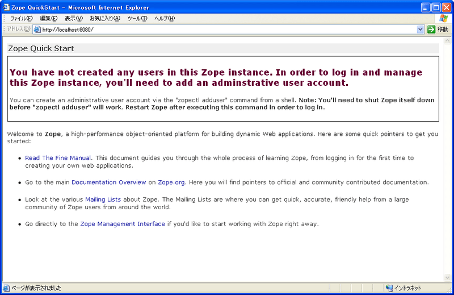Click the status bar page icon
454x295 pixels.
pyautogui.click(x=6, y=288)
